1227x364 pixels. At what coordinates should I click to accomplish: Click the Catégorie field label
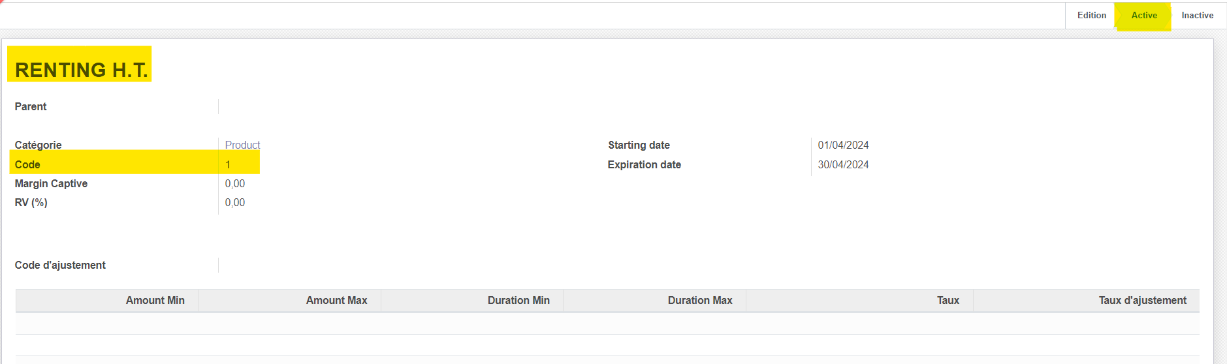(39, 145)
